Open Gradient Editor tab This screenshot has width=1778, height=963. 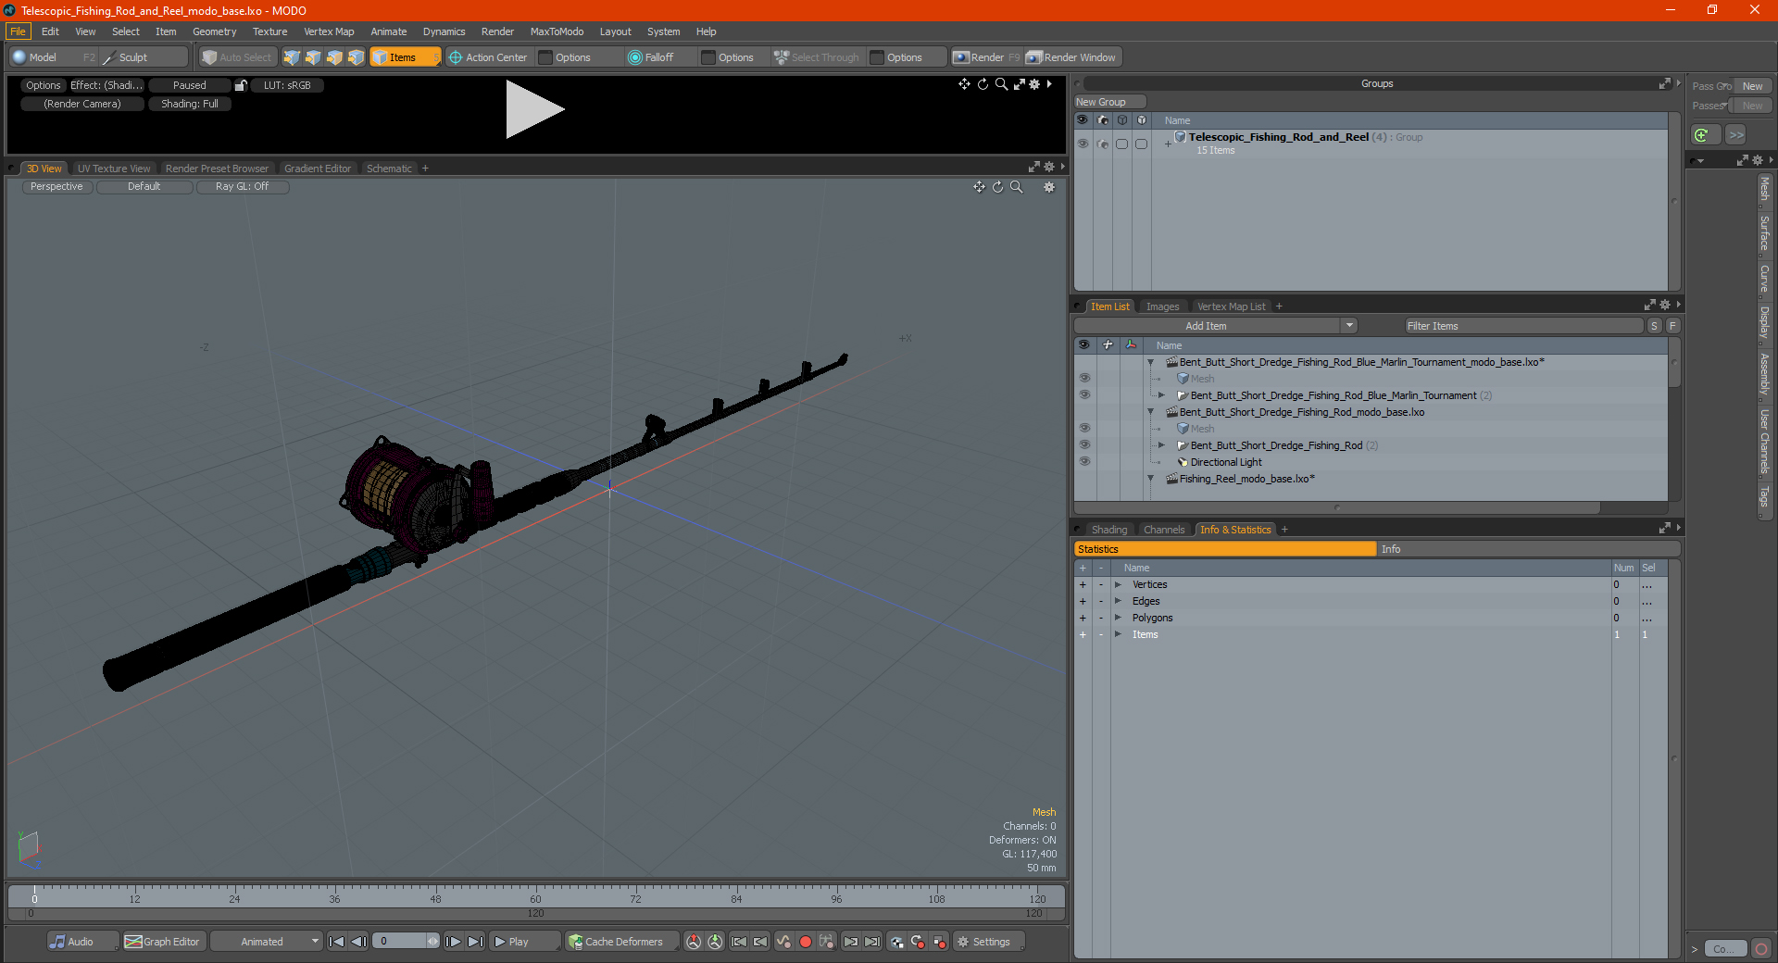pyautogui.click(x=318, y=169)
